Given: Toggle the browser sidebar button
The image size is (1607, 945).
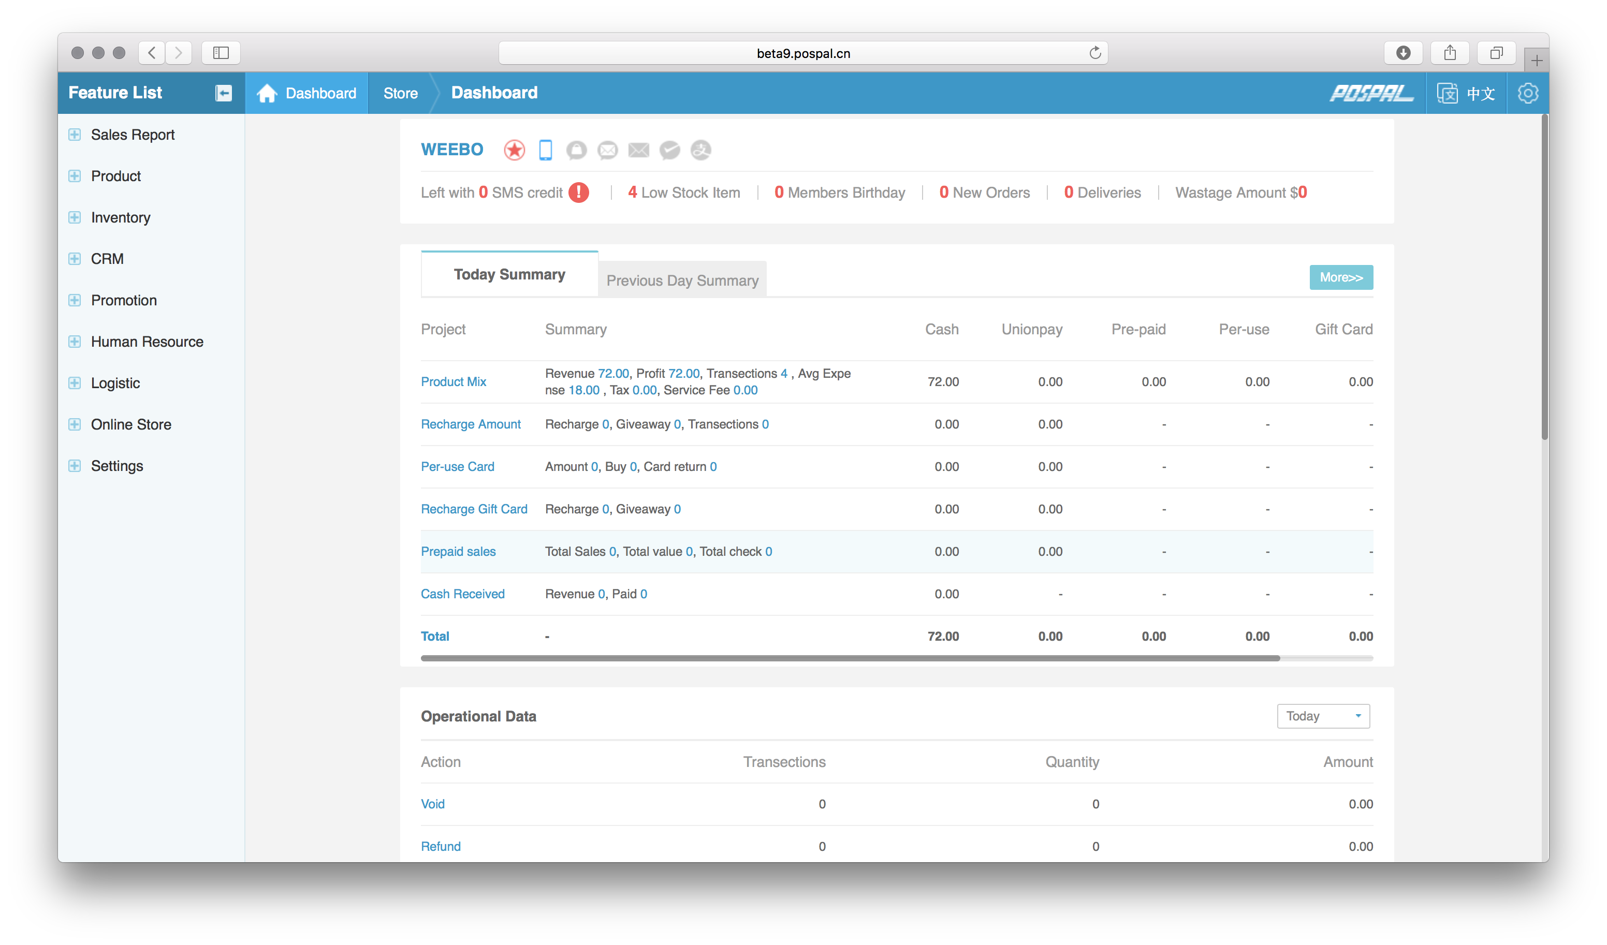Looking at the screenshot, I should click(x=221, y=53).
